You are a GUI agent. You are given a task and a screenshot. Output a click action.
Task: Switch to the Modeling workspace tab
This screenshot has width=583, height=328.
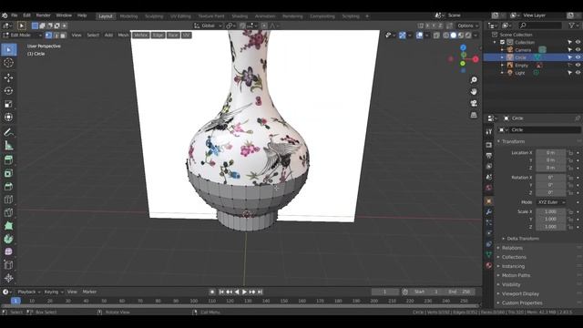point(128,16)
